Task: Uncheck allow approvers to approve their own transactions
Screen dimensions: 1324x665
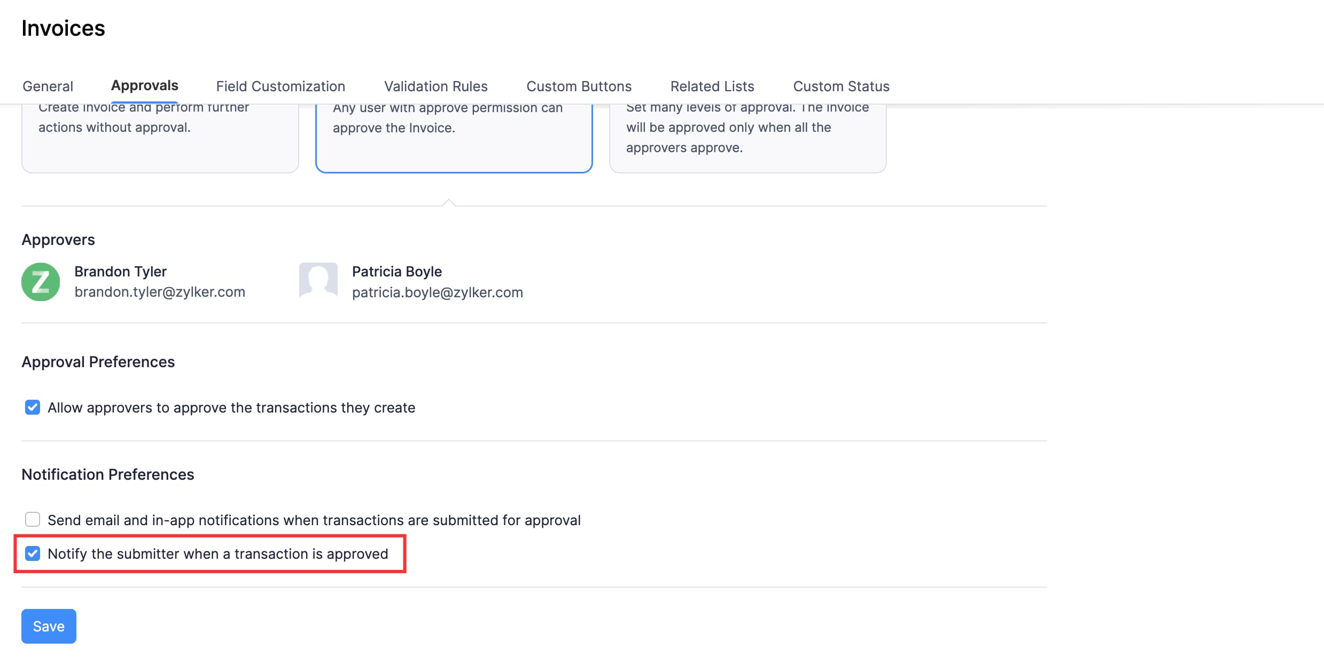Action: [x=33, y=407]
